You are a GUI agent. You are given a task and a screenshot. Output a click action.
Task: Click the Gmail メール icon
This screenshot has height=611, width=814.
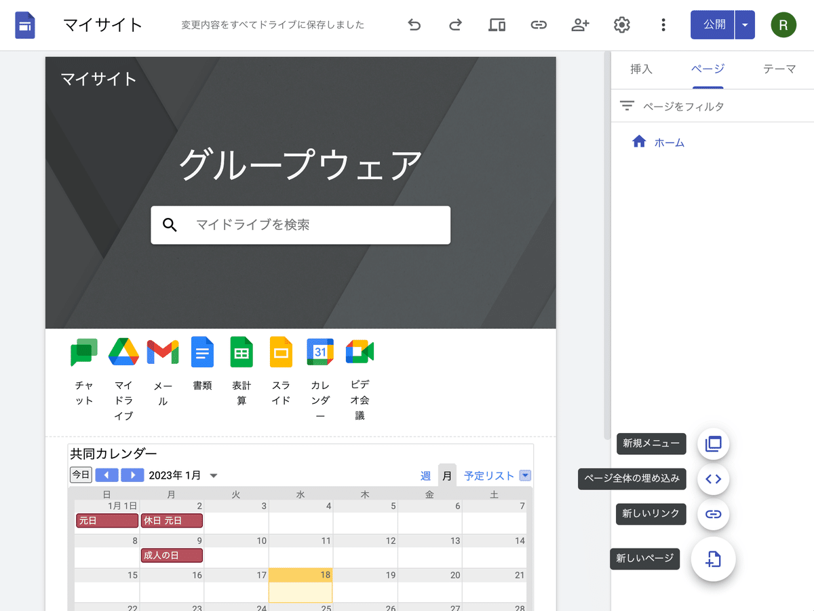(x=163, y=352)
